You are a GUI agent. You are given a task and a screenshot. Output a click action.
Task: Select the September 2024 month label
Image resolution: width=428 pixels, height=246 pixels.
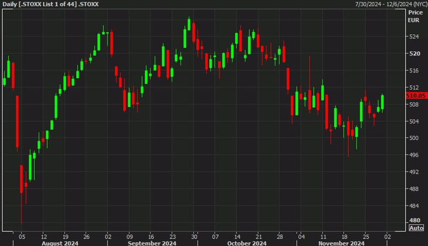click(152, 243)
